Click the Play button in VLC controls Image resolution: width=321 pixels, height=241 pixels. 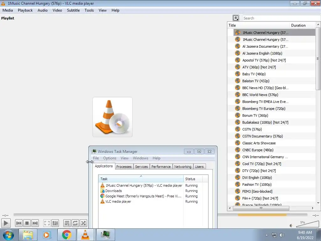point(6,223)
